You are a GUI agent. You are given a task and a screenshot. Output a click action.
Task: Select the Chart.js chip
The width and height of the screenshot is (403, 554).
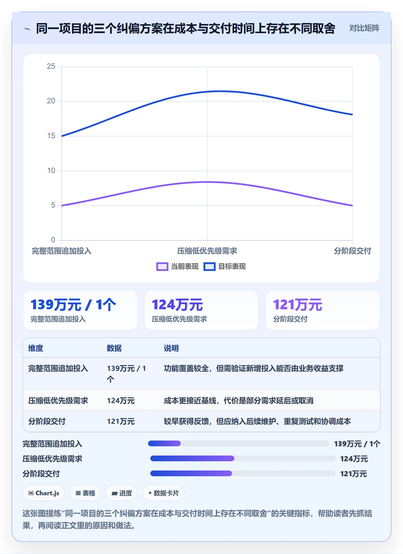[44, 493]
